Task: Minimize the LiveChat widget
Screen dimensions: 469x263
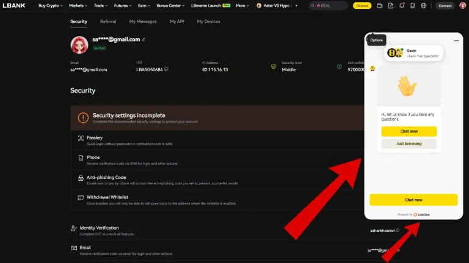Action: [x=456, y=41]
